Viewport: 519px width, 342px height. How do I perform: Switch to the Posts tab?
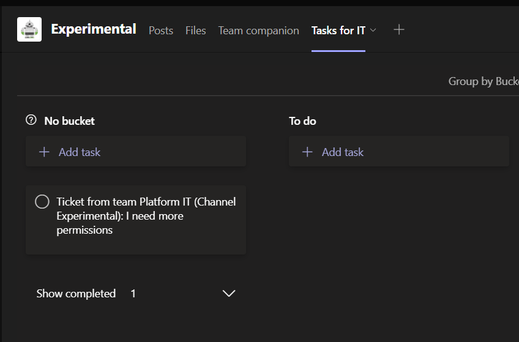tap(161, 30)
